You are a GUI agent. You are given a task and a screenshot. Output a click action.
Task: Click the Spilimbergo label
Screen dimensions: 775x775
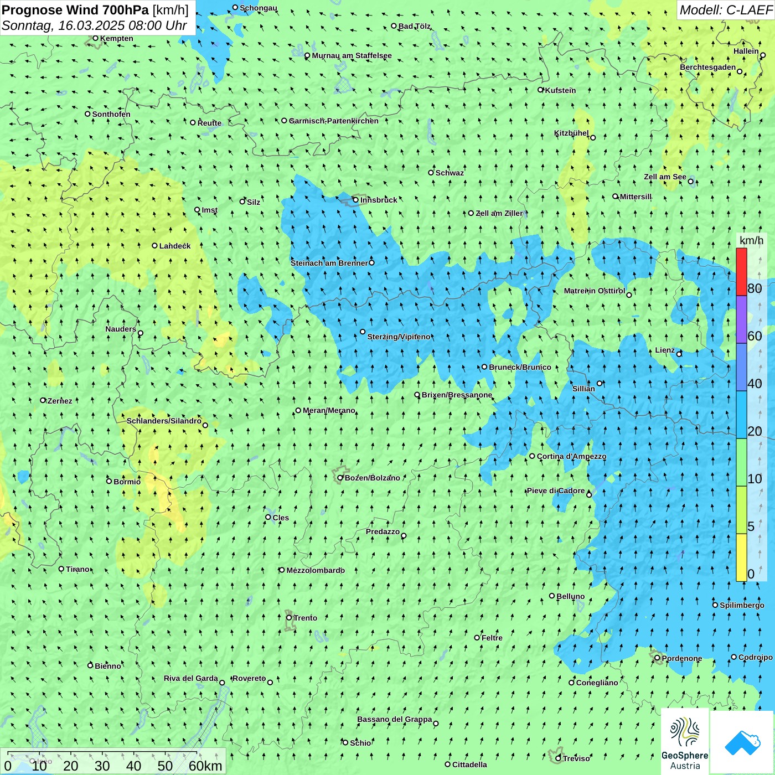pyautogui.click(x=742, y=605)
